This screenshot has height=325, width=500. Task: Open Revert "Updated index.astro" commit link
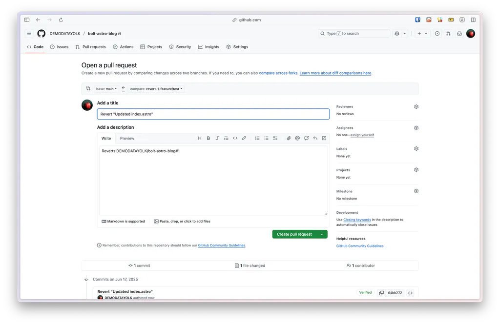point(125,291)
